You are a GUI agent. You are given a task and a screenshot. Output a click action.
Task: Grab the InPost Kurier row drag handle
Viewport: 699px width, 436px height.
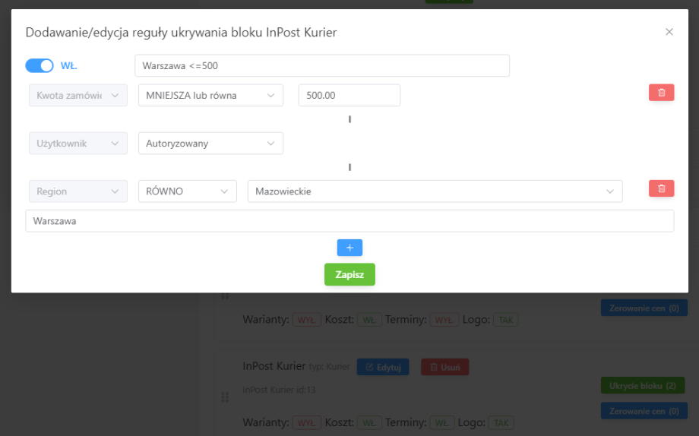click(225, 397)
